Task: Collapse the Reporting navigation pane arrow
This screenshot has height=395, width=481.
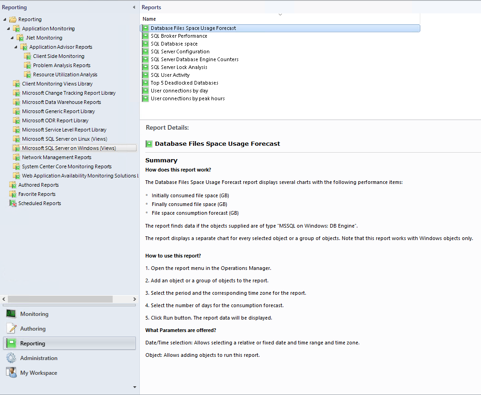Action: 134,7
